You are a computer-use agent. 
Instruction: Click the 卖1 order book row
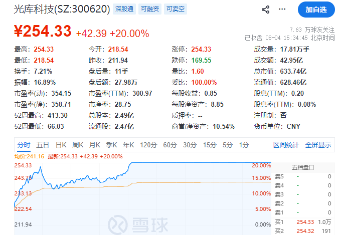(303, 212)
